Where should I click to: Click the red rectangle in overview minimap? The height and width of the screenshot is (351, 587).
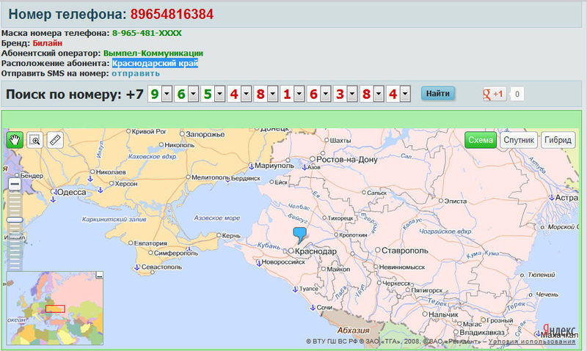click(x=55, y=308)
